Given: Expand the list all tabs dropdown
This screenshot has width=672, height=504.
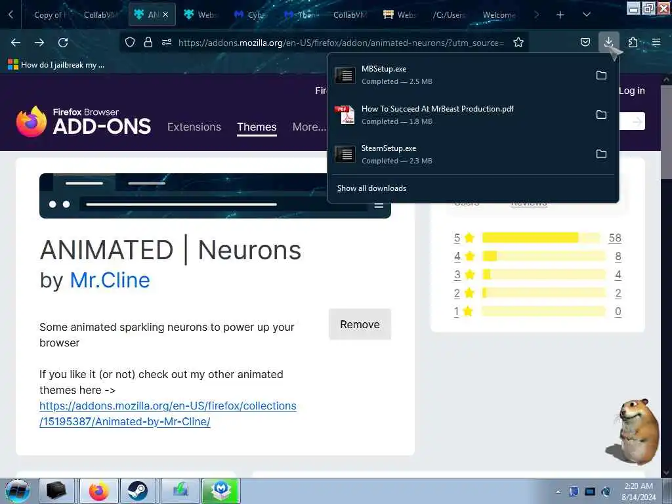Looking at the screenshot, I should click(587, 15).
